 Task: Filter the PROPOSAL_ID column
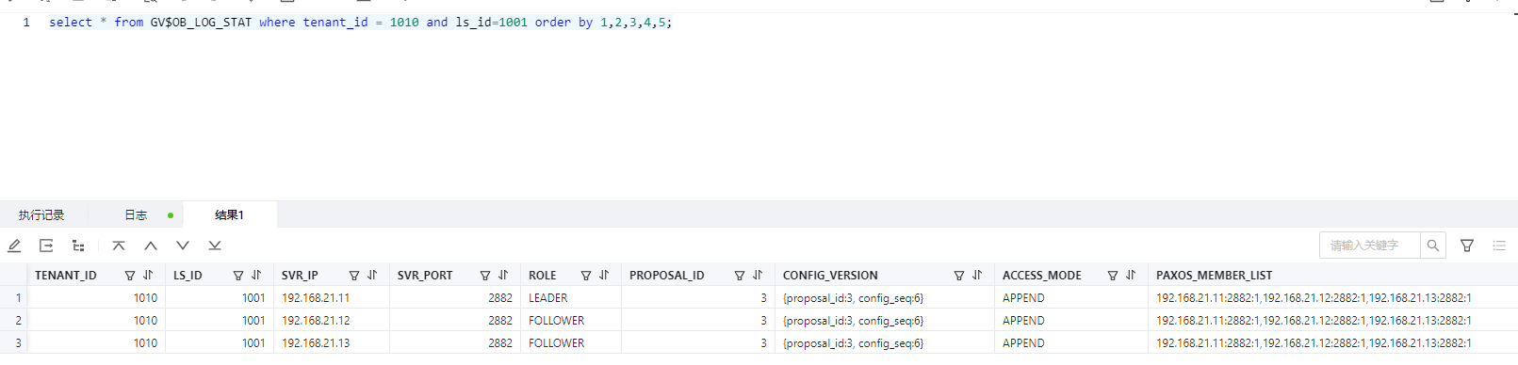point(740,276)
